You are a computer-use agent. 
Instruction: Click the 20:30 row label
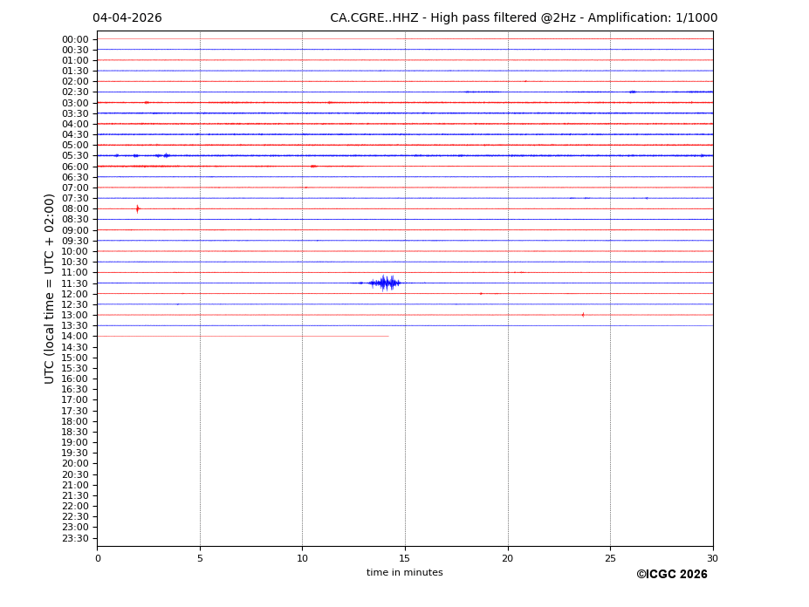point(75,474)
